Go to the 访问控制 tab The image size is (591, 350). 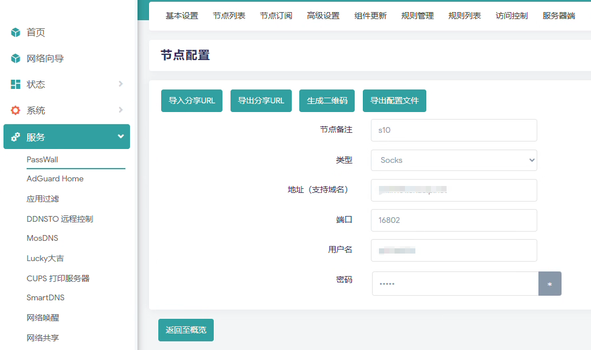511,16
